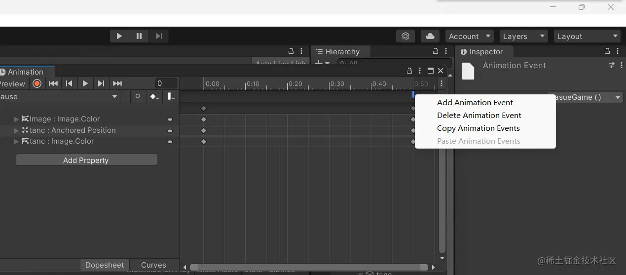Screen dimensions: 626x275
Task: Select the blue animation event marker
Action: pyautogui.click(x=413, y=94)
